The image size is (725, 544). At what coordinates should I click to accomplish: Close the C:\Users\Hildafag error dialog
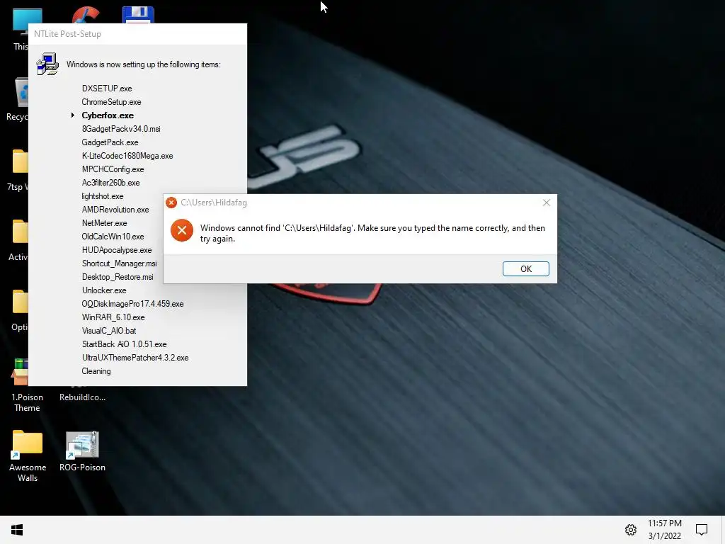546,203
